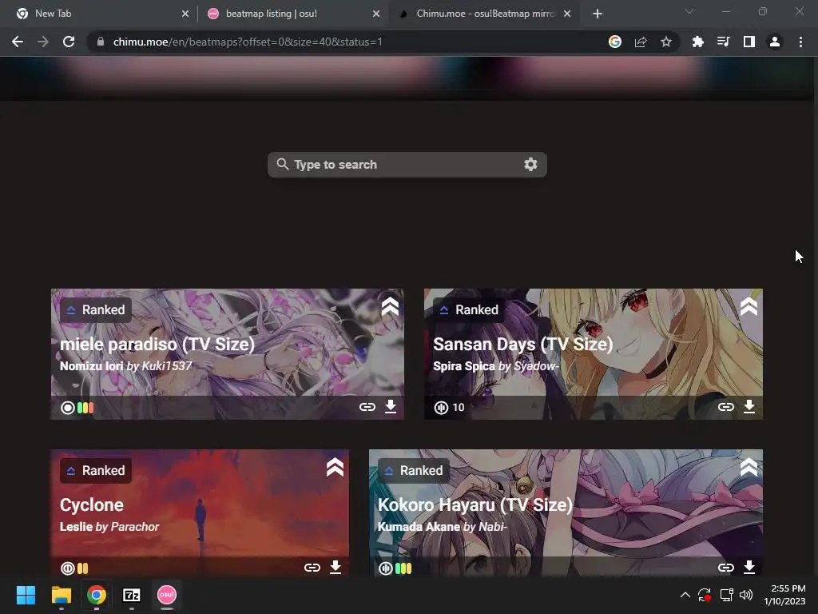Click Ranked badge on Sansan Days card
The width and height of the screenshot is (818, 614).
click(469, 310)
